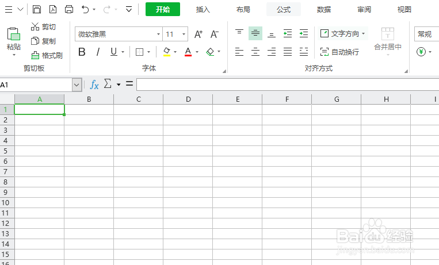Screen dimensions: 439x265
Task: Switch to 布局 tab
Action: pos(243,10)
